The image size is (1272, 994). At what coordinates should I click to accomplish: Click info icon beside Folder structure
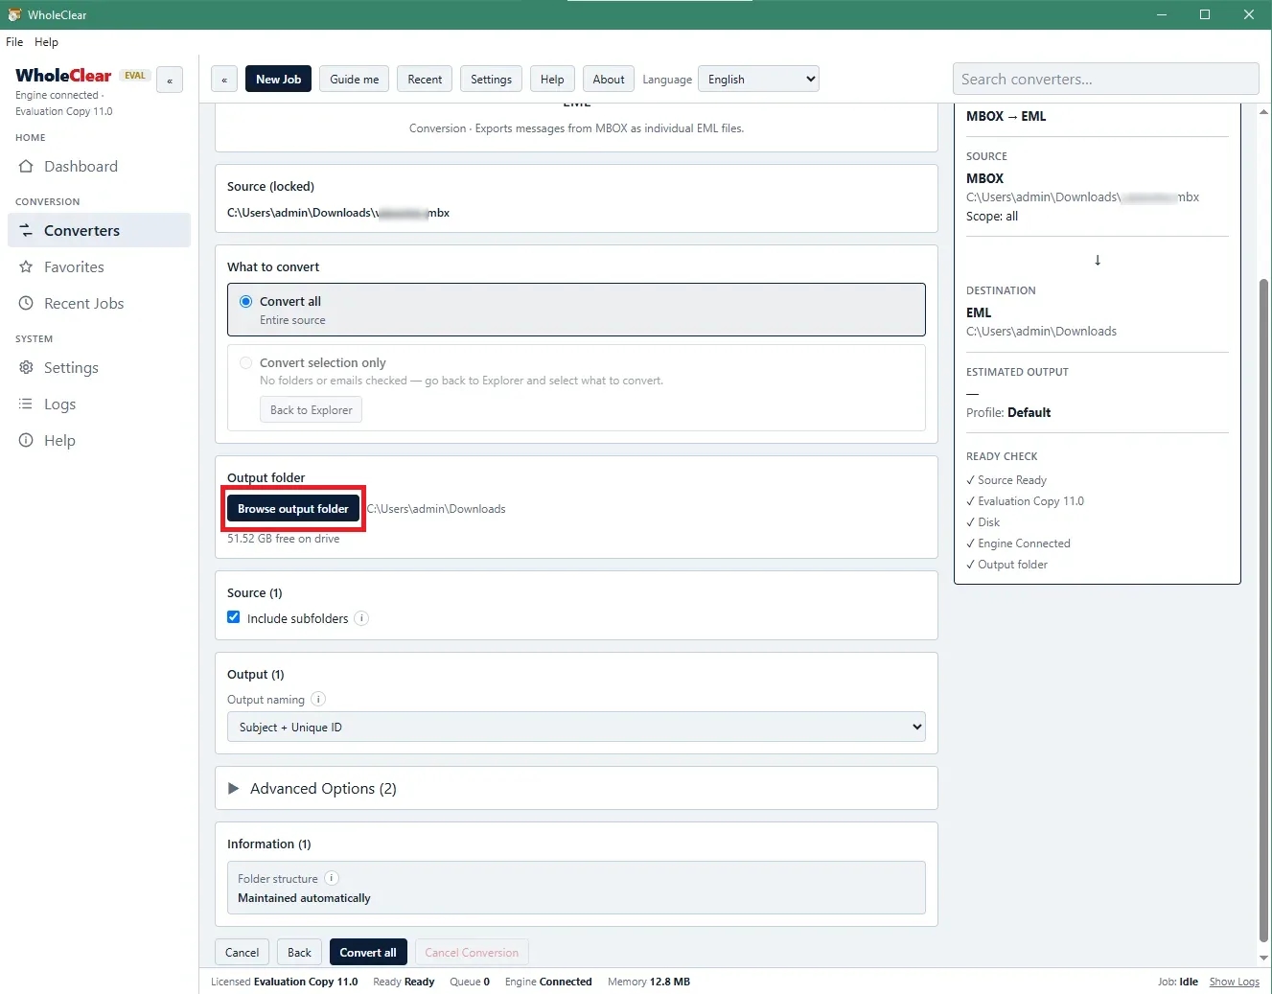pos(332,878)
